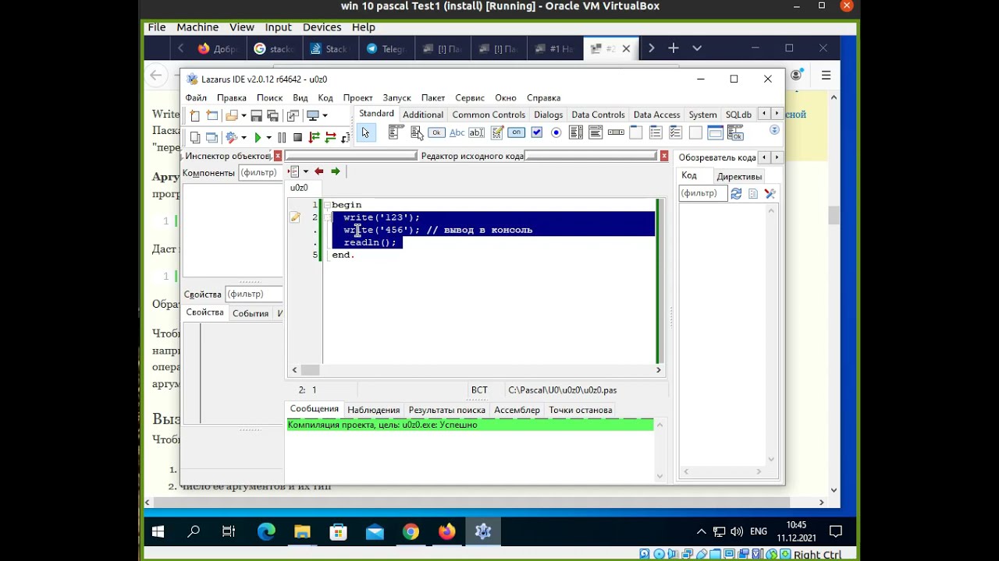Screen dimensions: 999x561
Task: Click the Компоненты filter field
Action: click(x=260, y=172)
